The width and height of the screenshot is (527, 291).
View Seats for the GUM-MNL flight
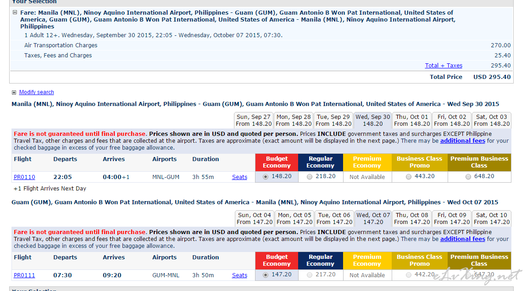(x=239, y=275)
